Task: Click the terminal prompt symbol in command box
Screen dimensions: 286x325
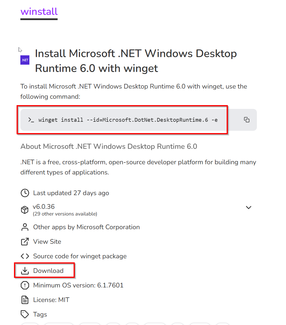Action: [31, 120]
